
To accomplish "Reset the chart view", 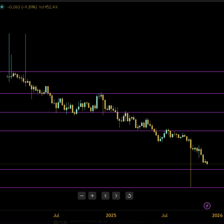I will [x=129, y=196].
